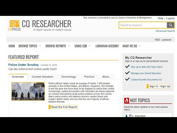Select the Overview tab
Image resolution: width=177 pixels, height=133 pixels.
coord(18,77)
